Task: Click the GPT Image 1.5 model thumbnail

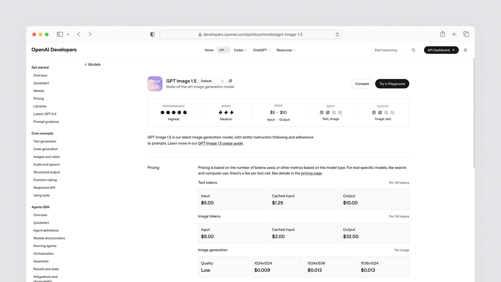Action: tap(155, 84)
